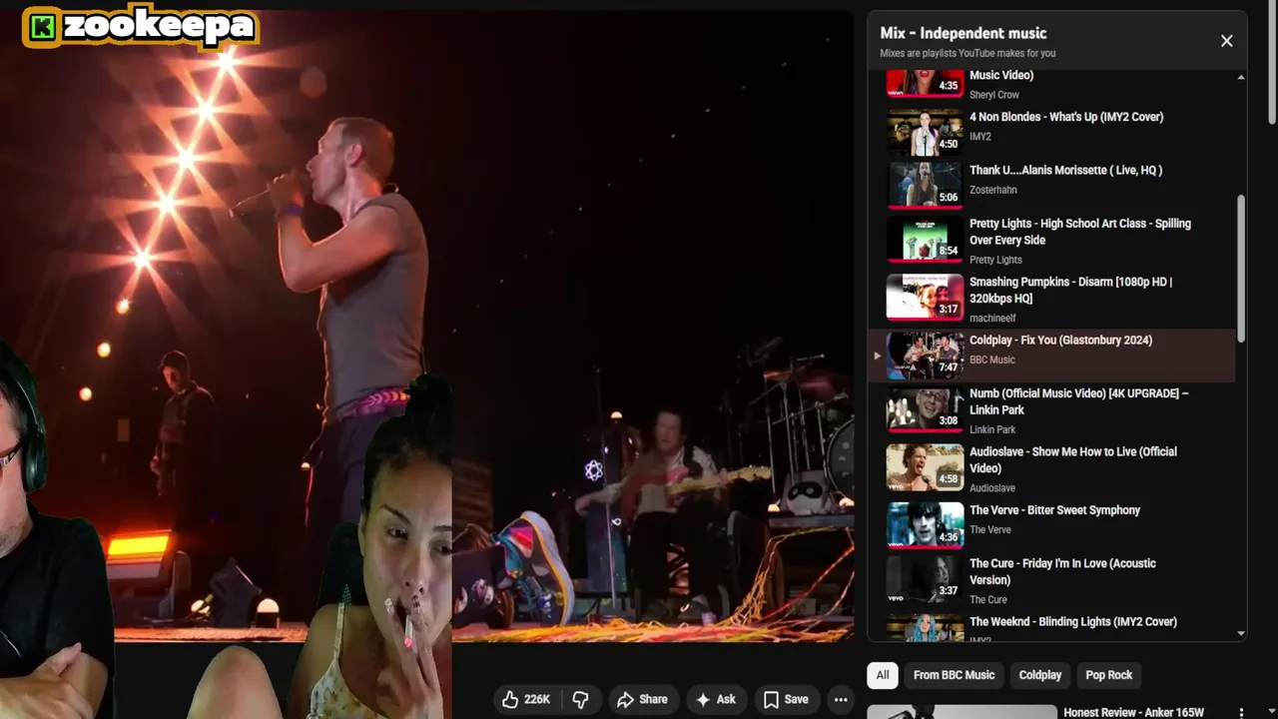Screen dimensions: 1278x719
Task: Select the All filter chip
Action: click(883, 675)
